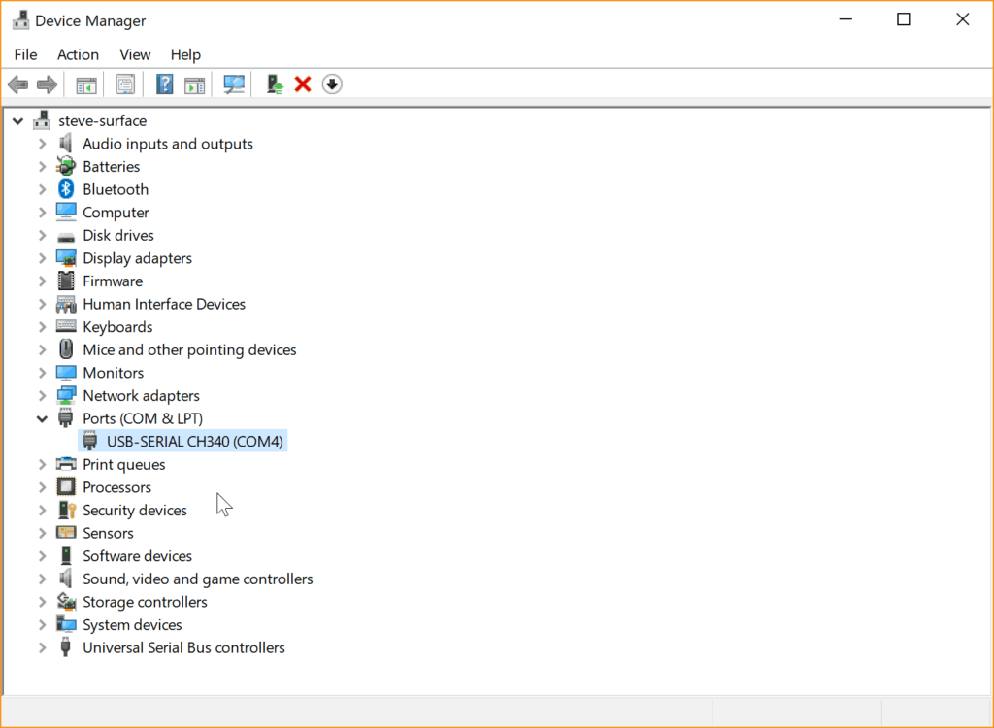Toggle the console tree pane icon
The image size is (994, 728).
coord(86,84)
